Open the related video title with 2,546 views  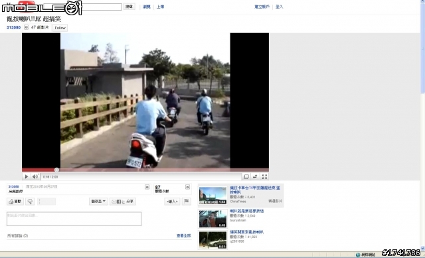click(246, 211)
